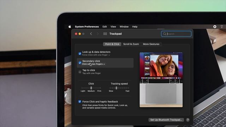This screenshot has width=226, height=127.
Task: Click the Click pressure slider knob
Action: pyautogui.click(x=91, y=88)
